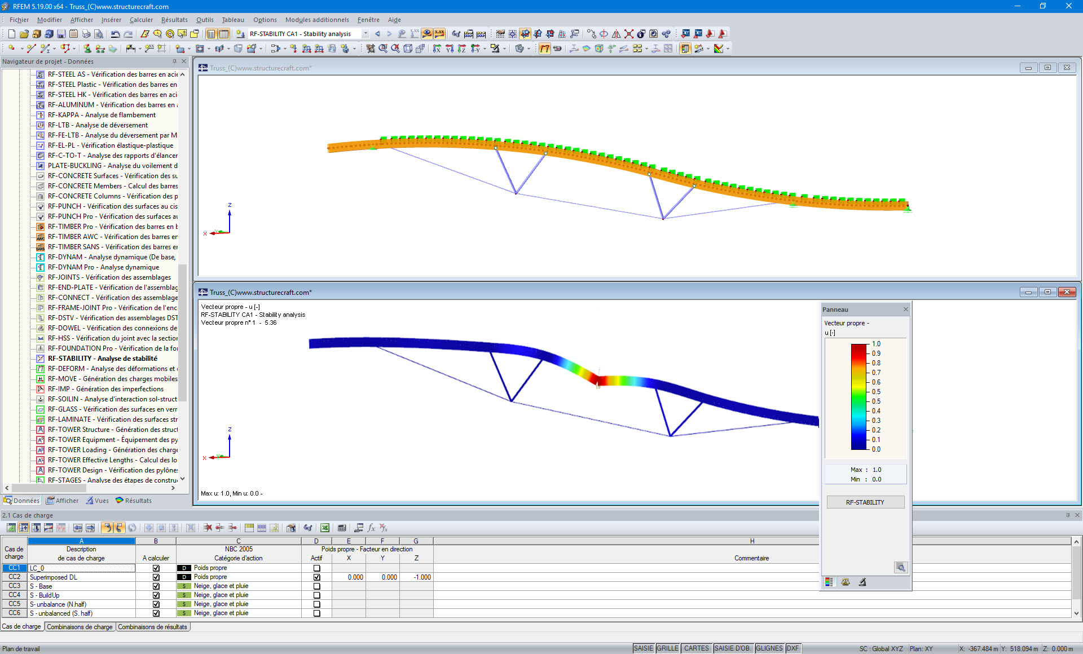
Task: Open the new project icon in the toolbar
Action: (x=11, y=34)
